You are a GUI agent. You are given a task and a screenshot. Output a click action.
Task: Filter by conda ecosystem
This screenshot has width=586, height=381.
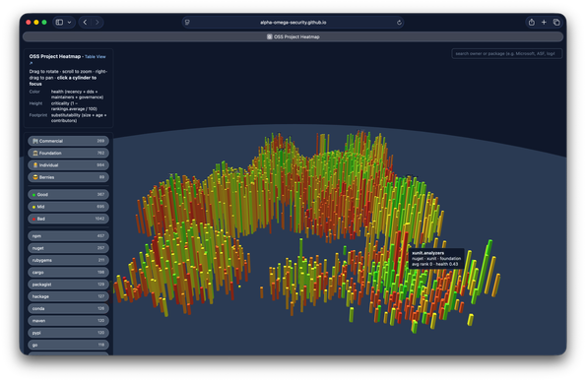click(68, 308)
